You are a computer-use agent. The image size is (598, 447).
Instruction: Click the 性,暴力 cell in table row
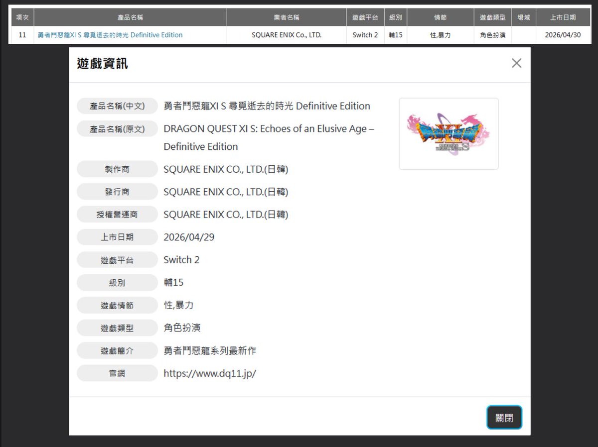(x=440, y=35)
